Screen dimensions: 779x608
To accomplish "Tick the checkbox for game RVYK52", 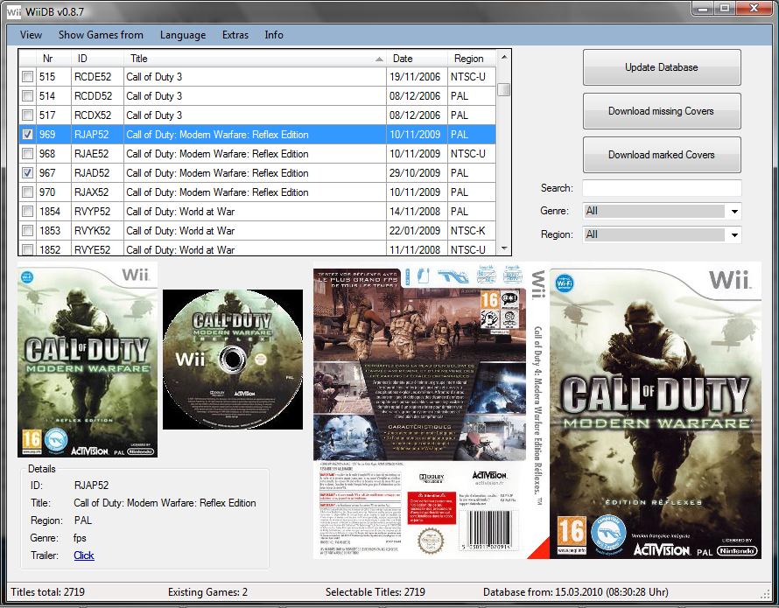I will pyautogui.click(x=28, y=230).
